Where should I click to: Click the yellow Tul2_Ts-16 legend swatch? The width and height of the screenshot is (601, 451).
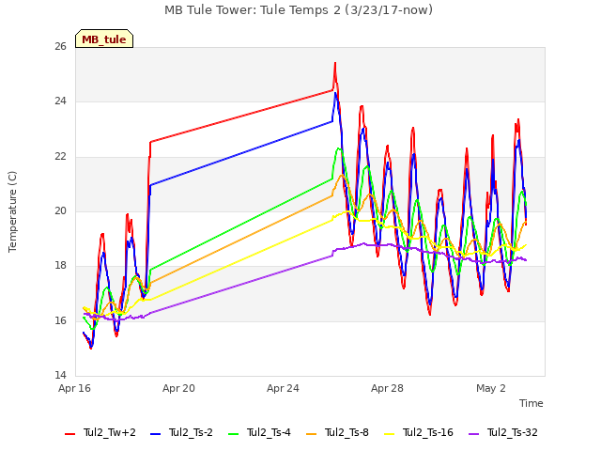389,434
